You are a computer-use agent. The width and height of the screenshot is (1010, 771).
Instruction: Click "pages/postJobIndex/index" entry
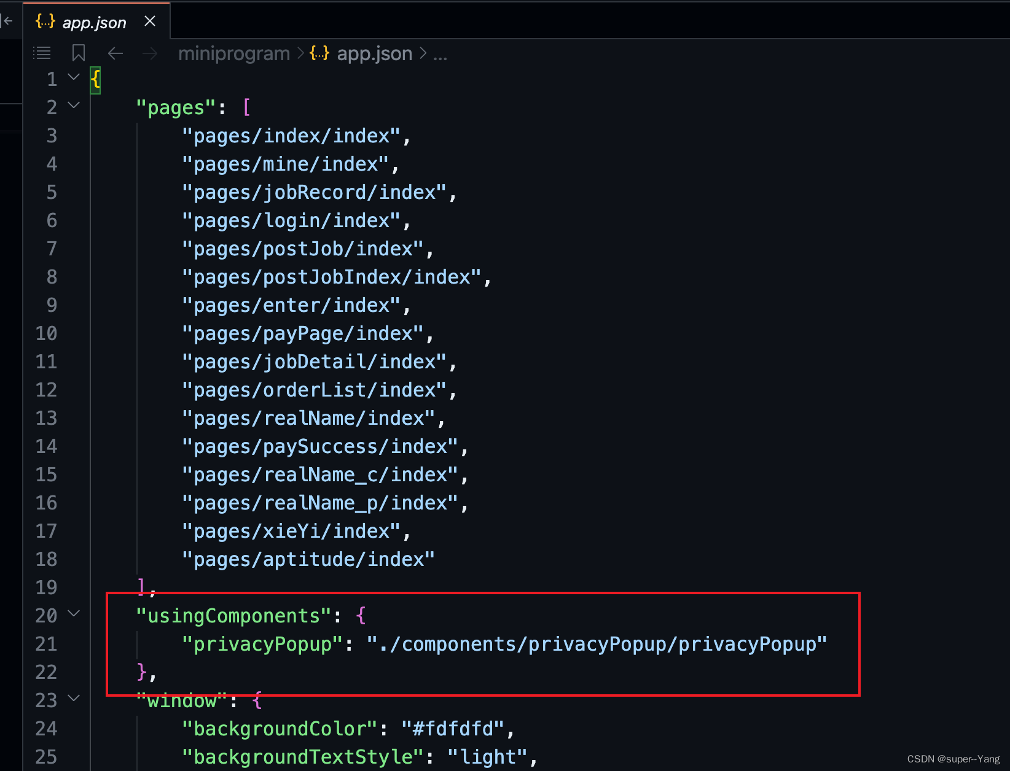point(332,277)
